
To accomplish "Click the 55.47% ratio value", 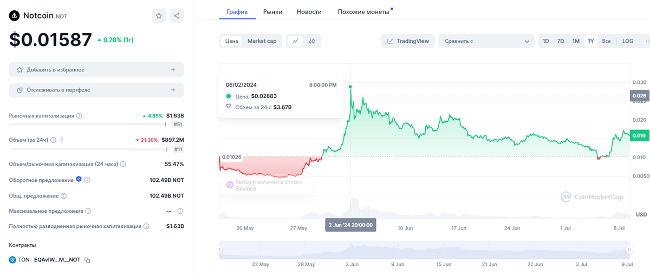I will [174, 164].
